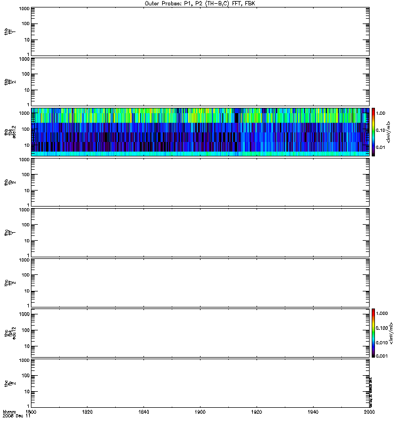Click color bar value 0.01

(380, 147)
